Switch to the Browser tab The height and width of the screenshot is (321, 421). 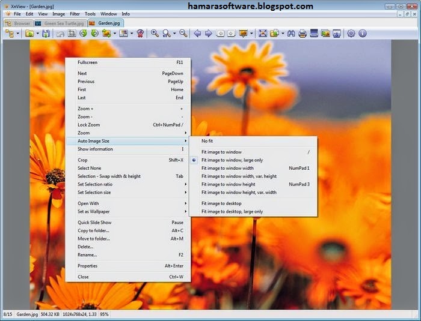click(19, 23)
